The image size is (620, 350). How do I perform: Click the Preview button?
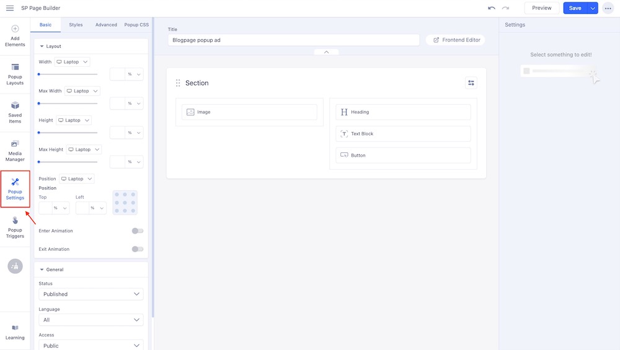[x=541, y=8]
